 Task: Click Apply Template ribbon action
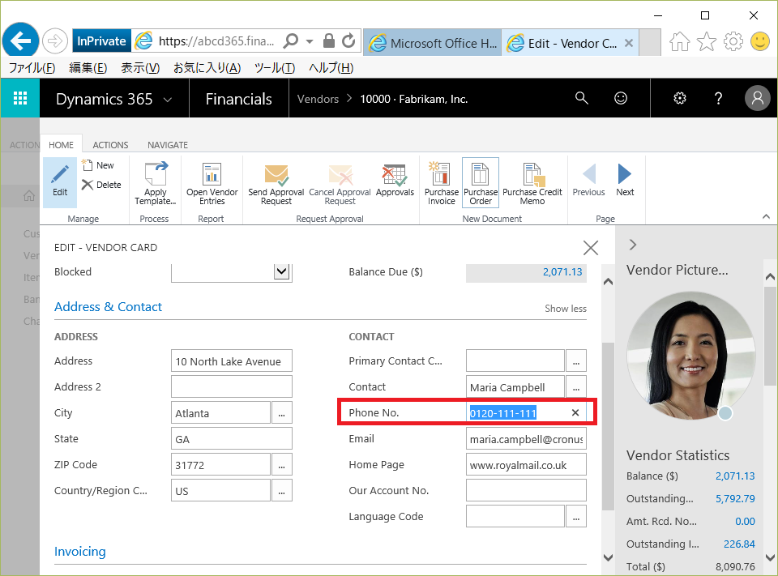(156, 183)
